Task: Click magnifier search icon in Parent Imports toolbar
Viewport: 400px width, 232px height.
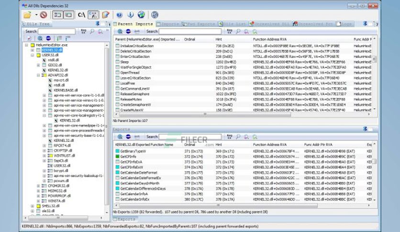Action: tap(238, 32)
